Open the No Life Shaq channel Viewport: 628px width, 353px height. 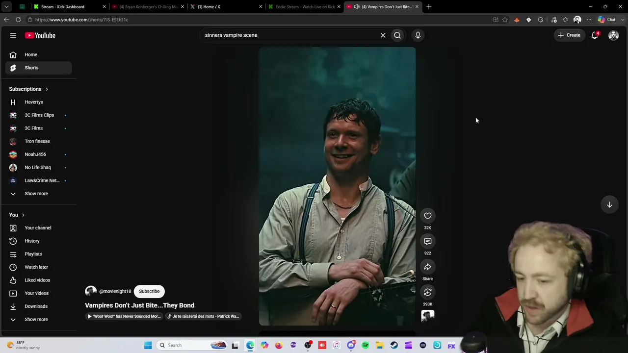click(38, 167)
